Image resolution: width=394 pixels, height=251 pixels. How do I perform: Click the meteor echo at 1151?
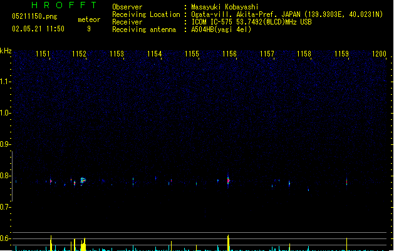[x=51, y=181]
